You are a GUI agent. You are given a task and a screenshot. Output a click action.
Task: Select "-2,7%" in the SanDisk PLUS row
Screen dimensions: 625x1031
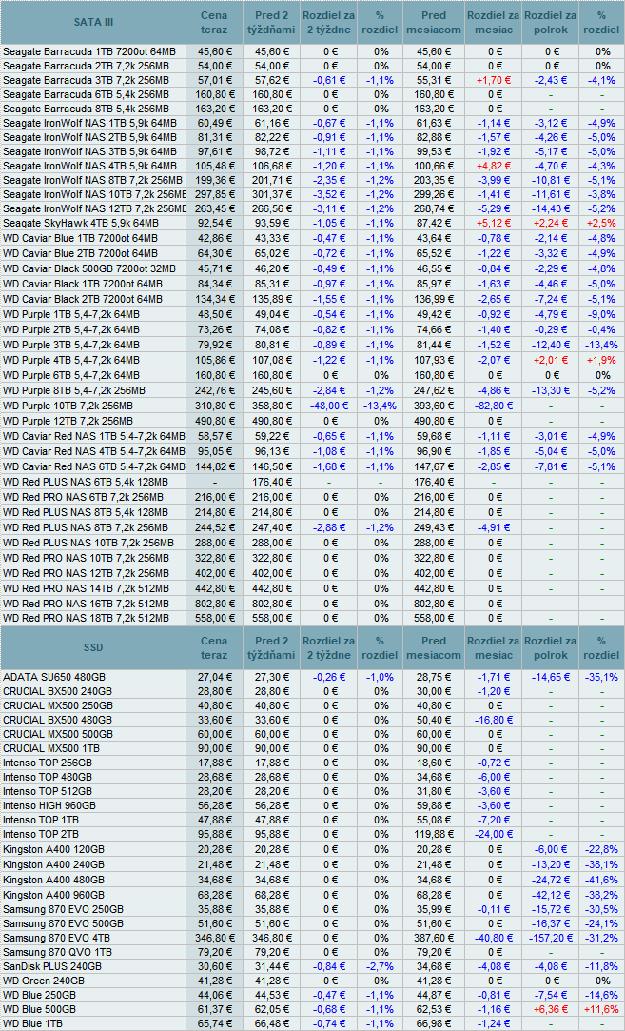coord(381,966)
